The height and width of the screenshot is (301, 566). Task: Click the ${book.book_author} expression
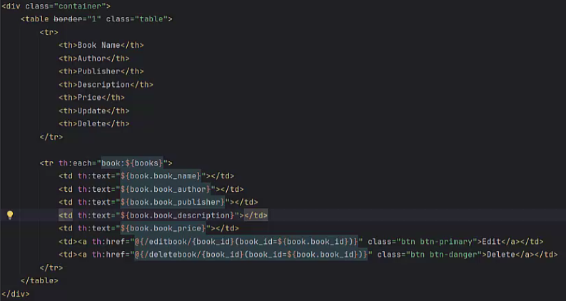click(x=165, y=189)
